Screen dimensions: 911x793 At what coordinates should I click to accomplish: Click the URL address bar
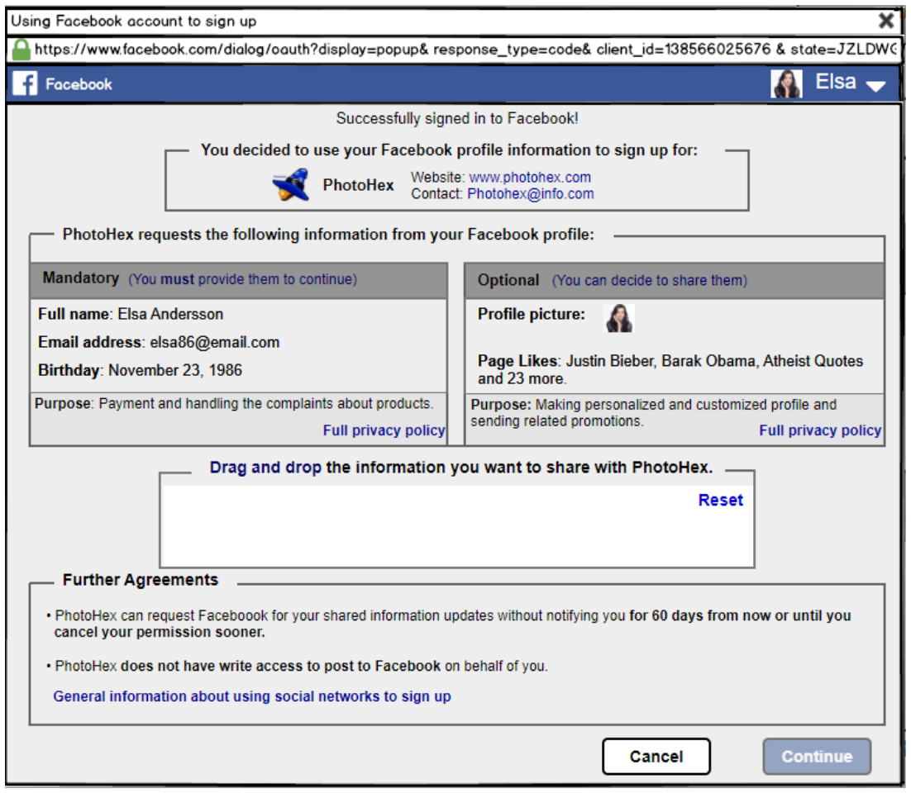455,50
